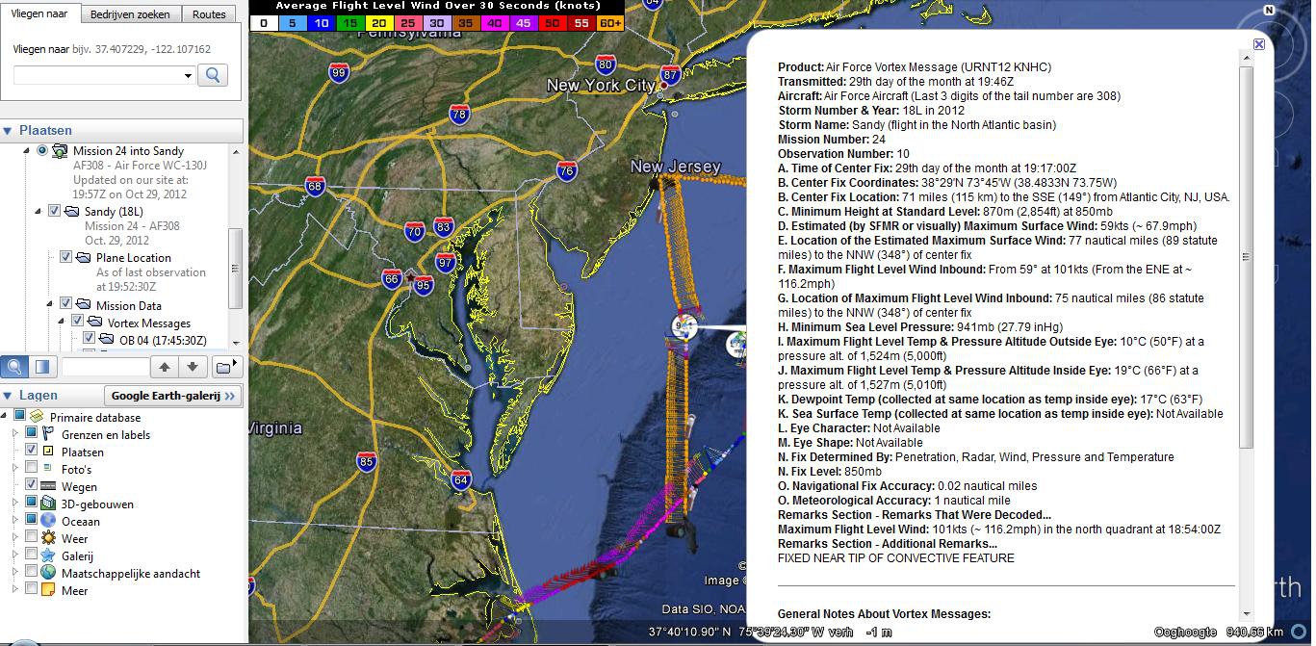Click the Meer layer label

pyautogui.click(x=74, y=590)
